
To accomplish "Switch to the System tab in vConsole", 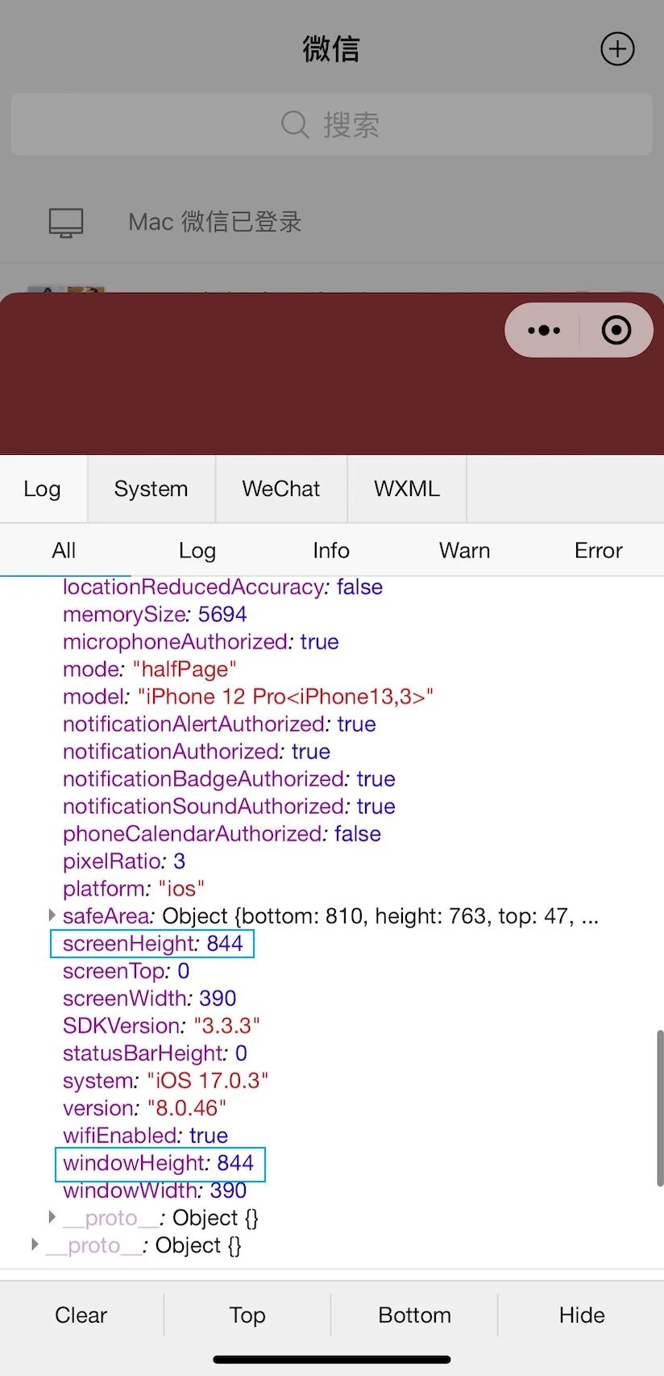I will tap(151, 489).
